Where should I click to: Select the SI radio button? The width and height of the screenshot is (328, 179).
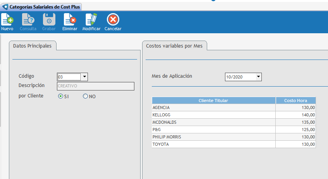point(60,96)
